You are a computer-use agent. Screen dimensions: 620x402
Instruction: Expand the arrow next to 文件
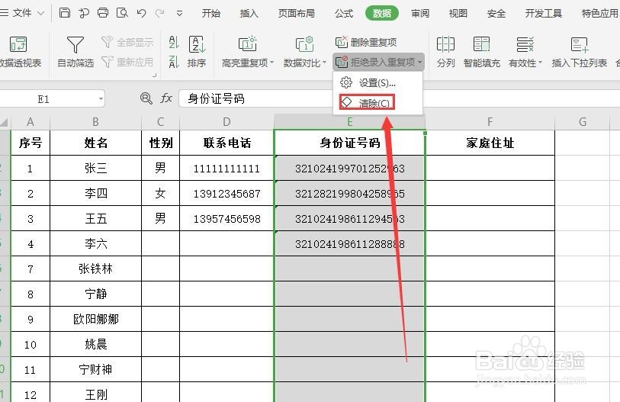click(40, 13)
